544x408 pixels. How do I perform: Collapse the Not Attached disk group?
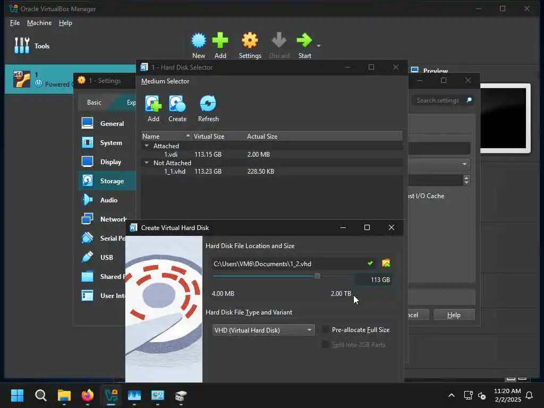point(147,163)
